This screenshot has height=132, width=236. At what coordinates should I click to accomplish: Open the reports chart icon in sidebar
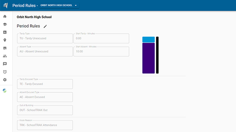click(x=5, y=32)
